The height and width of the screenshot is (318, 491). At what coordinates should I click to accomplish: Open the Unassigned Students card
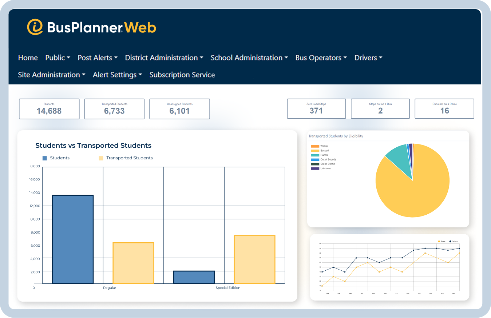click(x=179, y=109)
